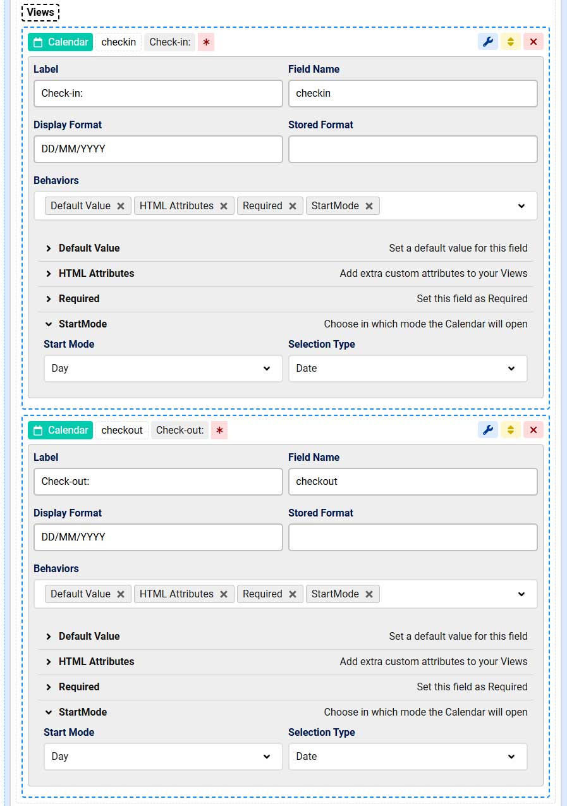Click the yellow reorder arrows icon for checkout
567x806 pixels.
click(x=510, y=430)
